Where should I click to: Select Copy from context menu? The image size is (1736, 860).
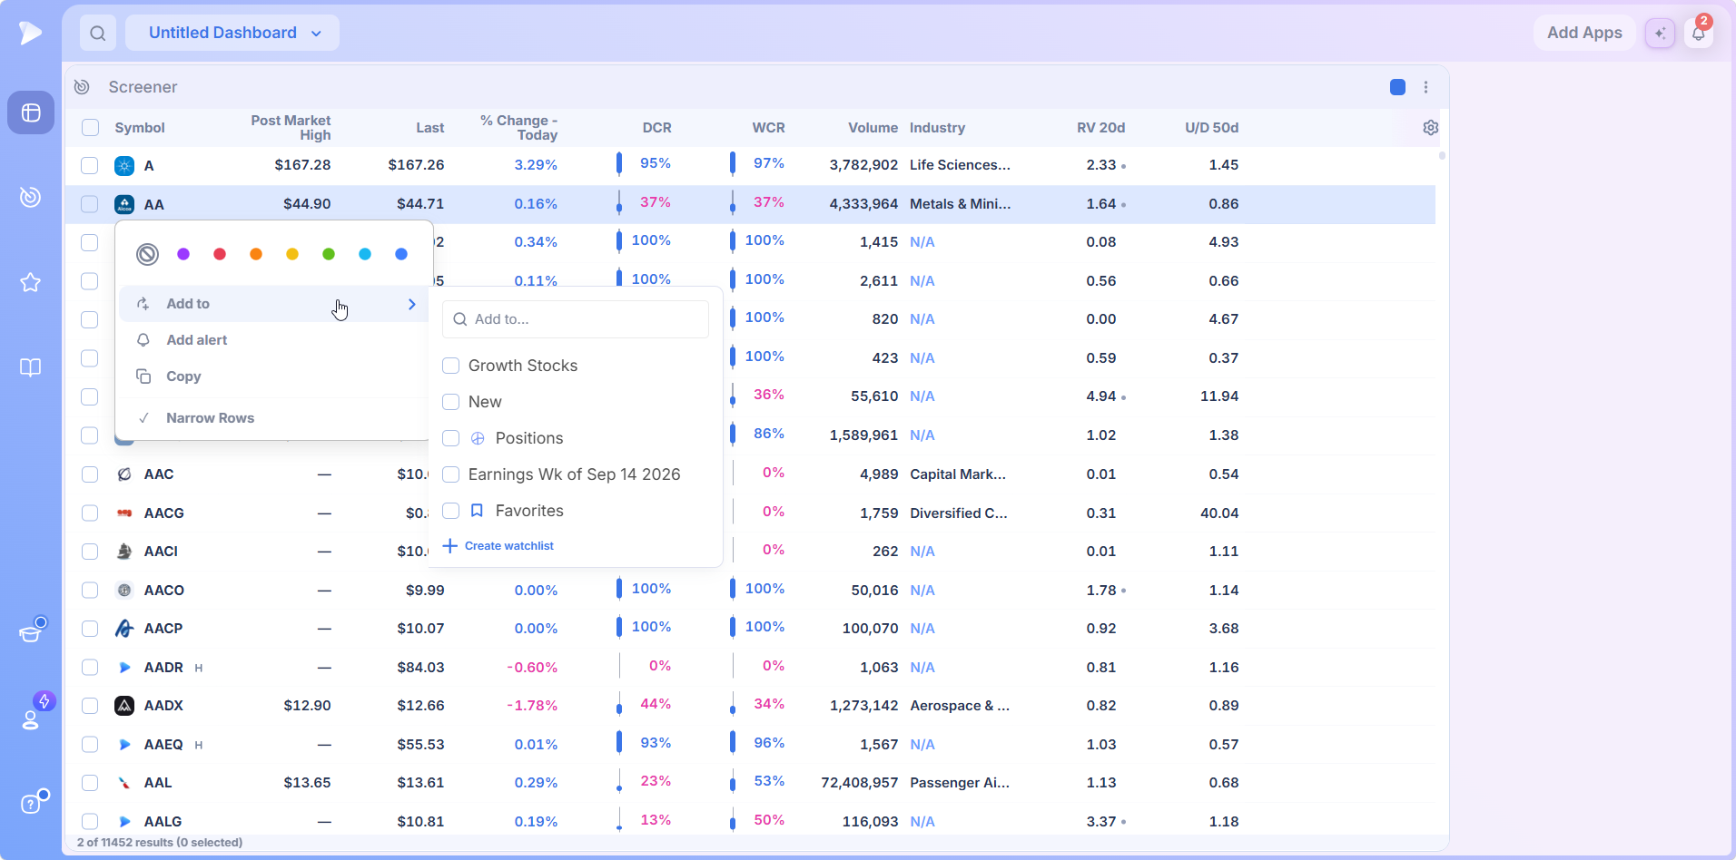pos(273,376)
